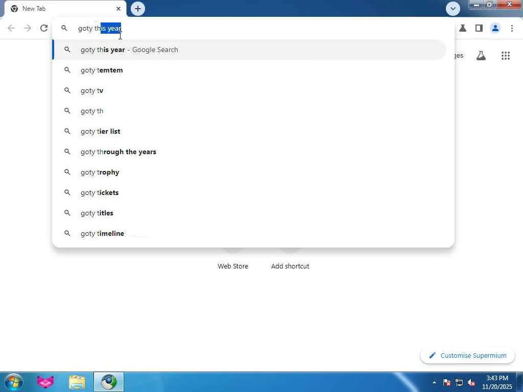Open the three-dot browser menu

tap(512, 29)
